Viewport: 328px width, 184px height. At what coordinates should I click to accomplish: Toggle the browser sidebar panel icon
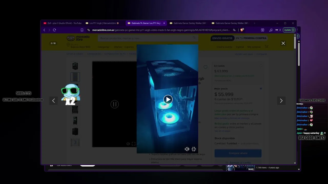(x=262, y=30)
